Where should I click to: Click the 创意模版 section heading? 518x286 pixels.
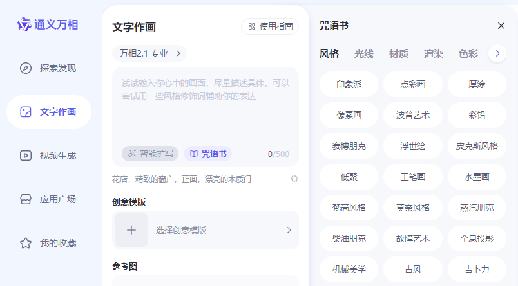[129, 202]
